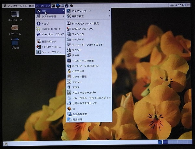The width and height of the screenshot is (195, 149).
Task: Click the ゴミ箱 trash desktop icon
Action: pyautogui.click(x=15, y=43)
